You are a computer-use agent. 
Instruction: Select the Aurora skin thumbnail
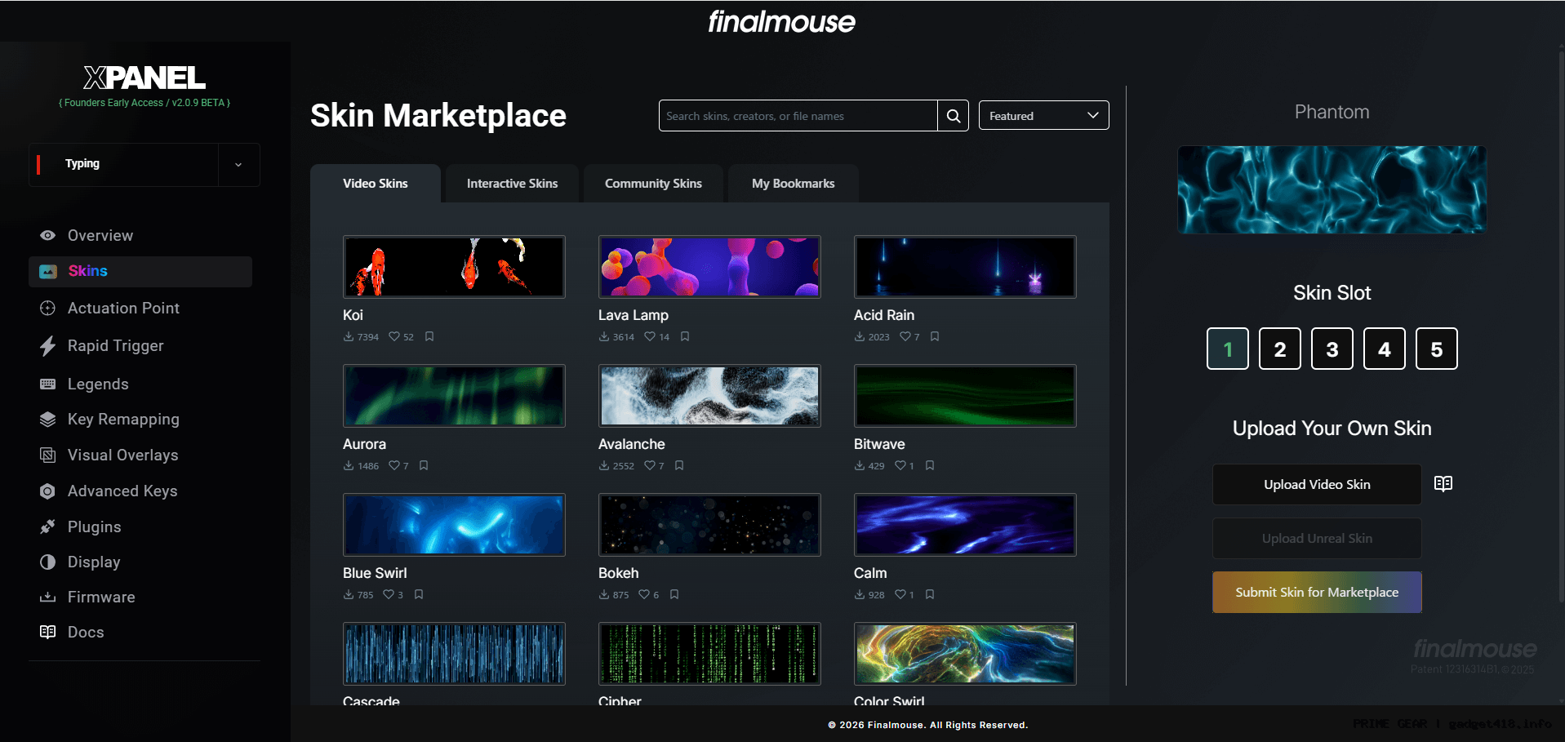point(454,396)
